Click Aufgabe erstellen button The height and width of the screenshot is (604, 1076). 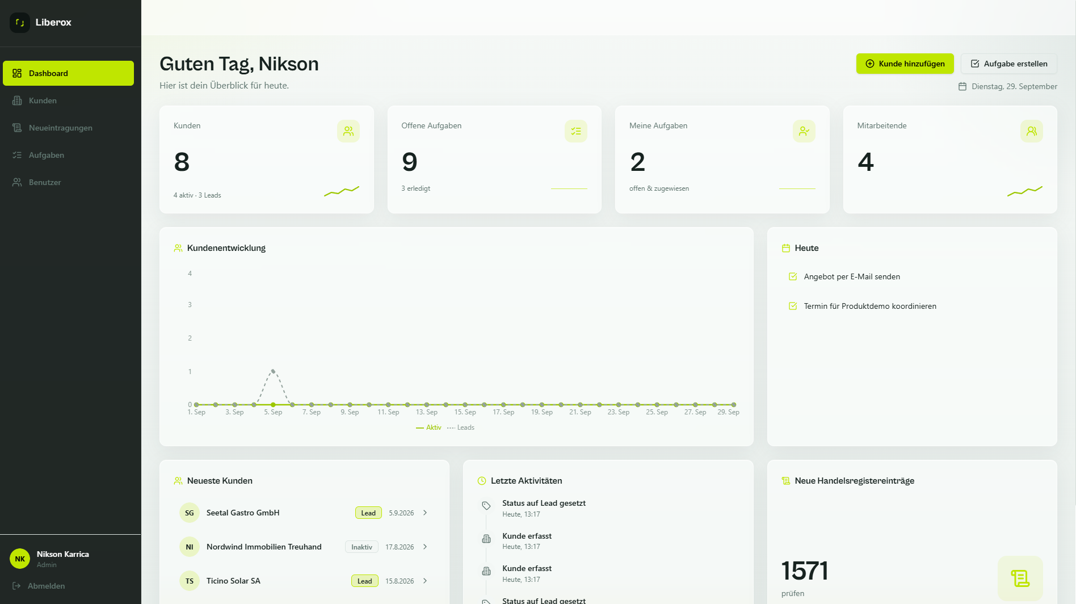tap(1008, 64)
